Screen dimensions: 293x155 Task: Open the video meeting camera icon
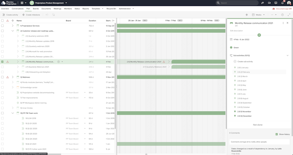click(269, 3)
